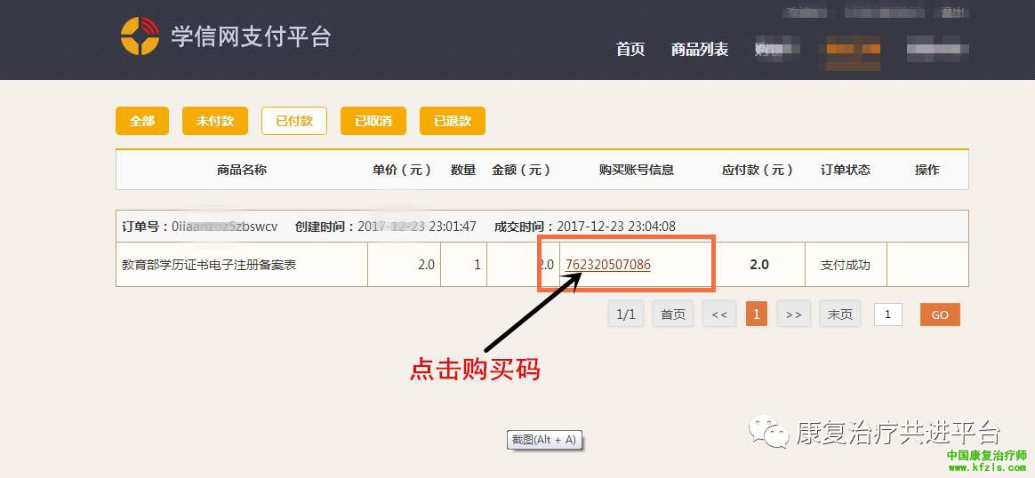Screen dimensions: 1035x478
Task: Jump to the 末页 last page
Action: (x=839, y=315)
